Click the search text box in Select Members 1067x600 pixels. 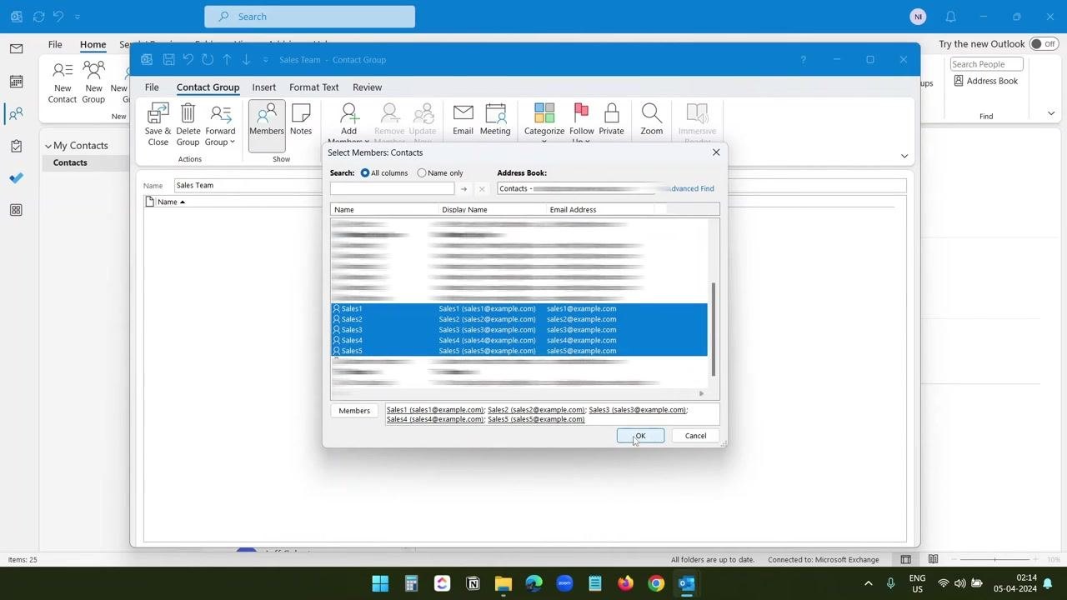click(392, 189)
